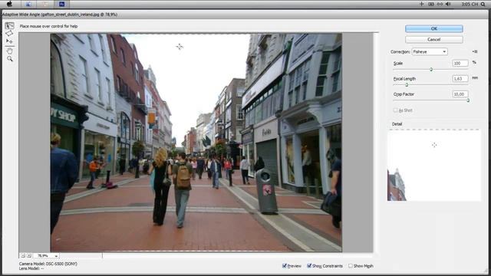Click the street photo in the canvas
This screenshot has width=491, height=276.
196,143
